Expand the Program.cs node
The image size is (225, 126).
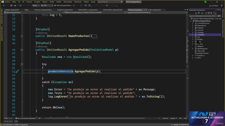tap(193, 55)
